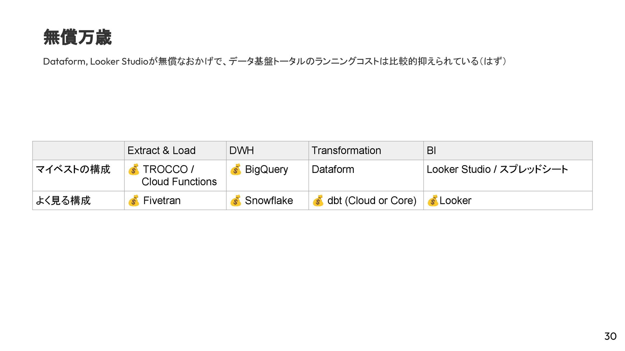Click the money bag icon beside dbt

point(318,201)
